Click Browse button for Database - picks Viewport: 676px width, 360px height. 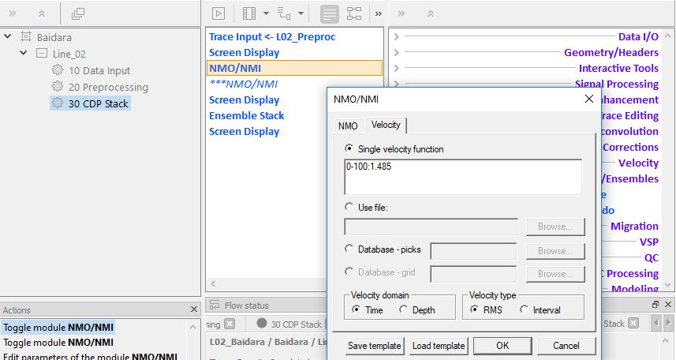coord(555,251)
